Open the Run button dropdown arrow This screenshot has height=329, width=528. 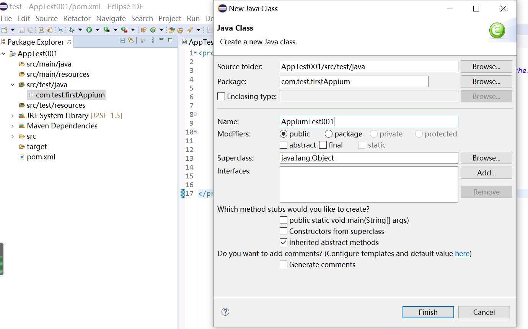pyautogui.click(x=98, y=30)
